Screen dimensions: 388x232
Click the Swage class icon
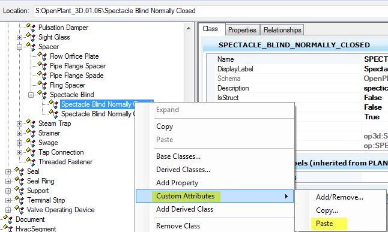pos(31,143)
